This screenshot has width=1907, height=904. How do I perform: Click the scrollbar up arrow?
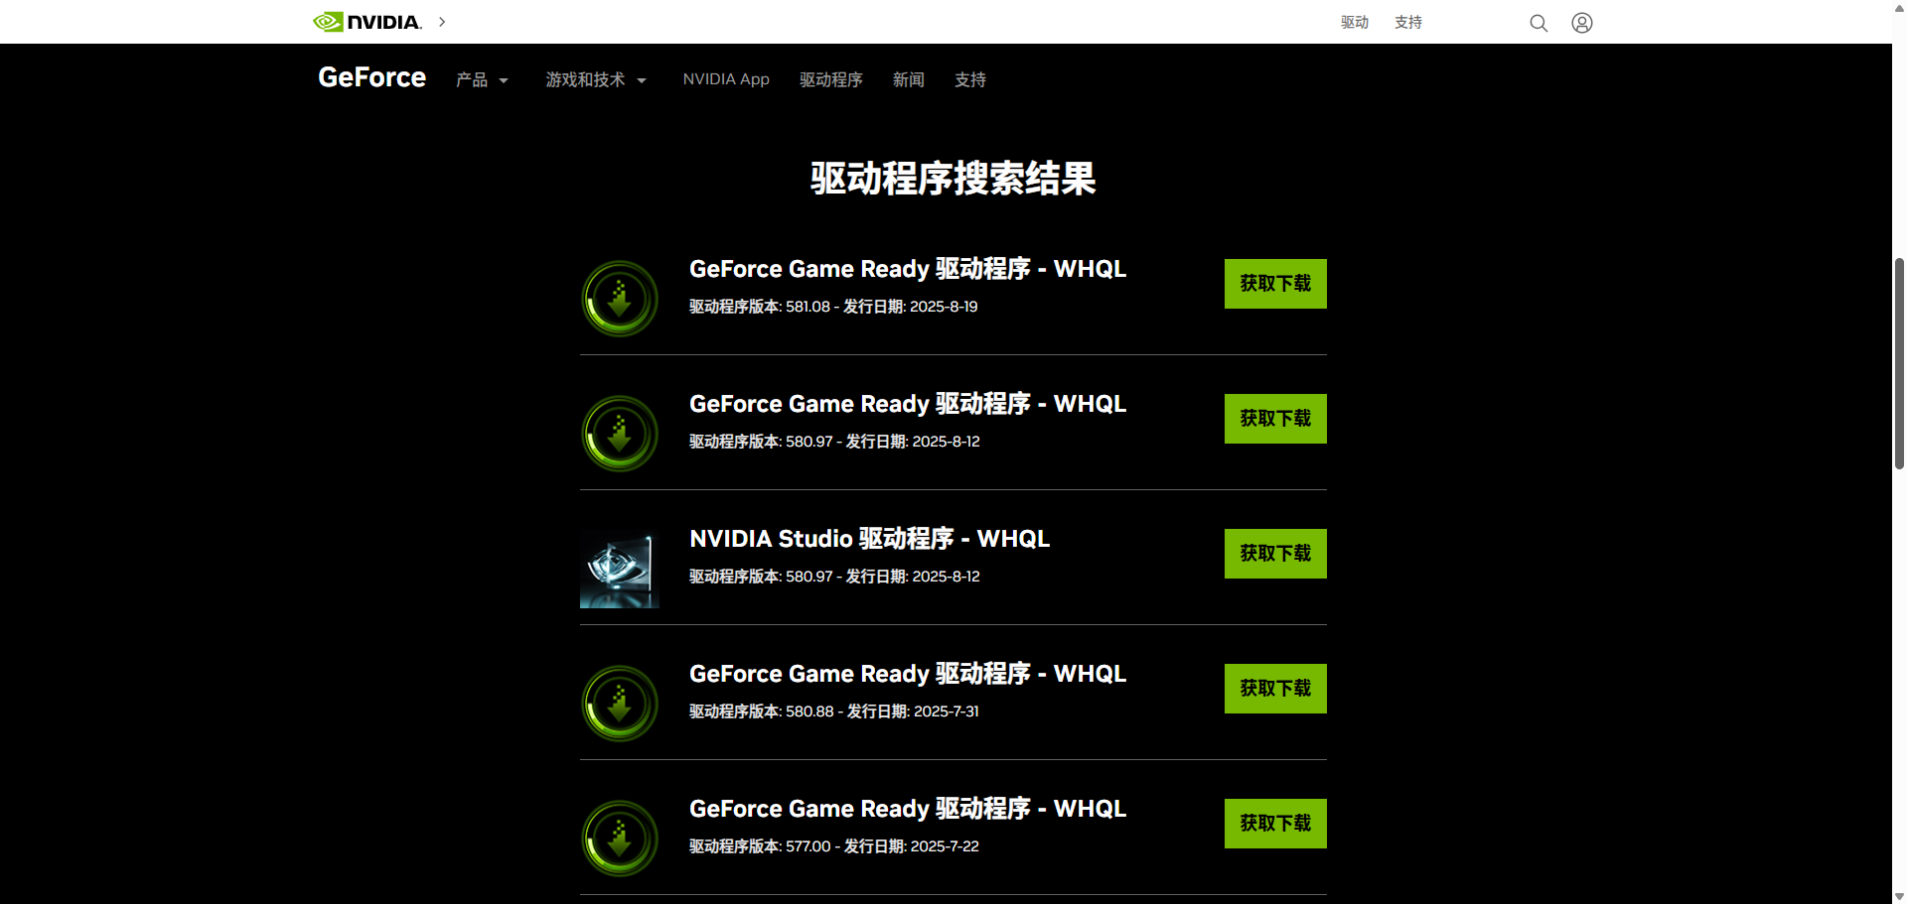click(x=1899, y=6)
